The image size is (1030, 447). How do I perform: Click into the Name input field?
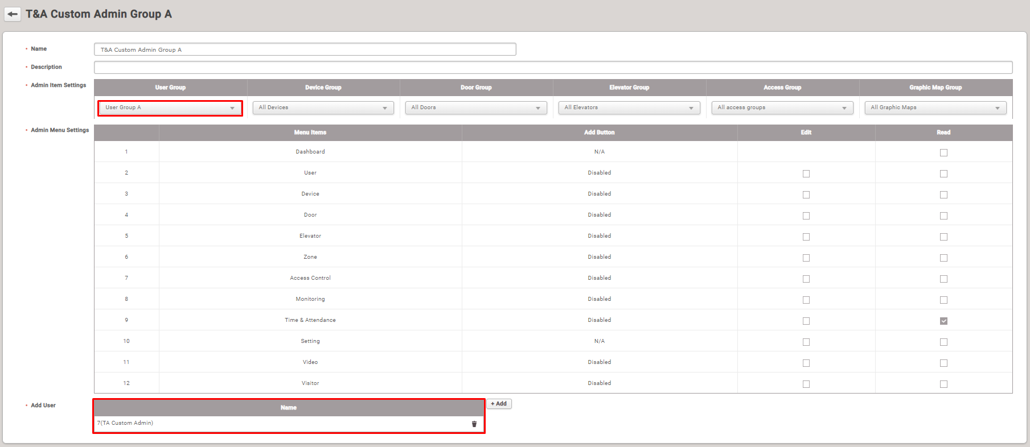click(x=305, y=49)
